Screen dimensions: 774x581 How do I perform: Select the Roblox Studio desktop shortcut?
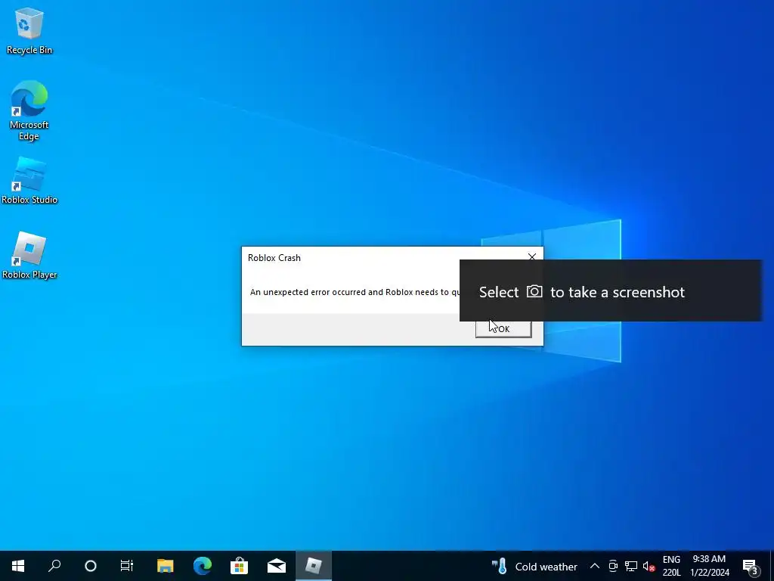pos(29,180)
